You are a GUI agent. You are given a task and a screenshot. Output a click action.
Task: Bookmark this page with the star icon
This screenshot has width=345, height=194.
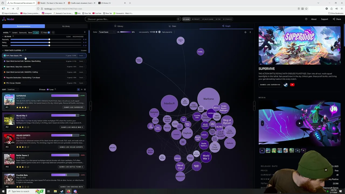coord(306,9)
